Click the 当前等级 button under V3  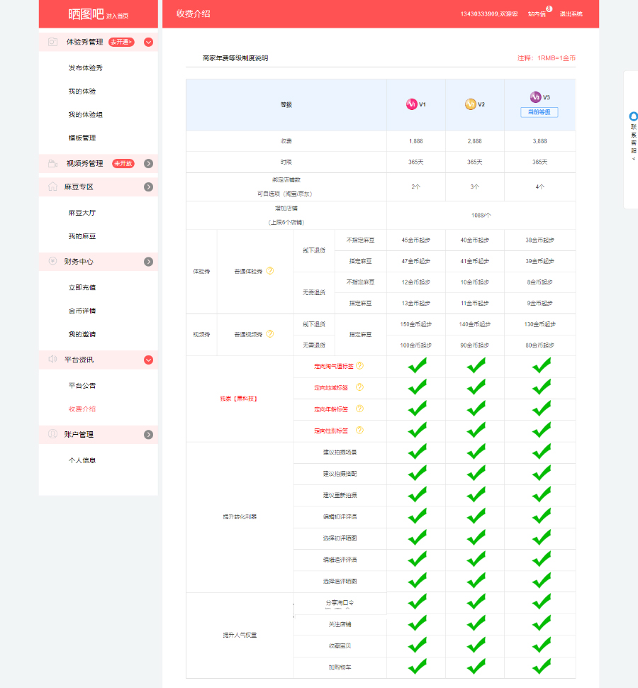tap(539, 112)
